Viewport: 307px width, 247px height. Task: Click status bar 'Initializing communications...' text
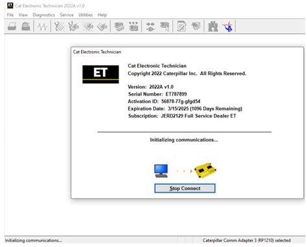[x=33, y=241]
